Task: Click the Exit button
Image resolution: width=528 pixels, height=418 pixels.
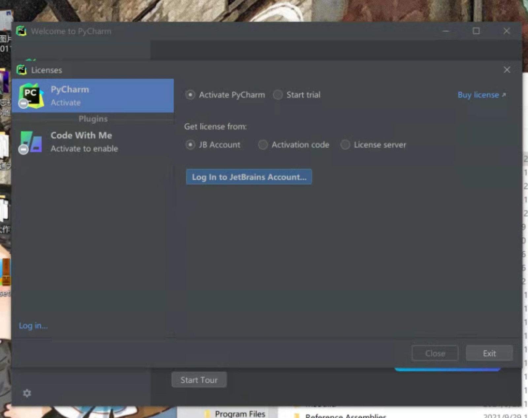Action: (x=489, y=353)
